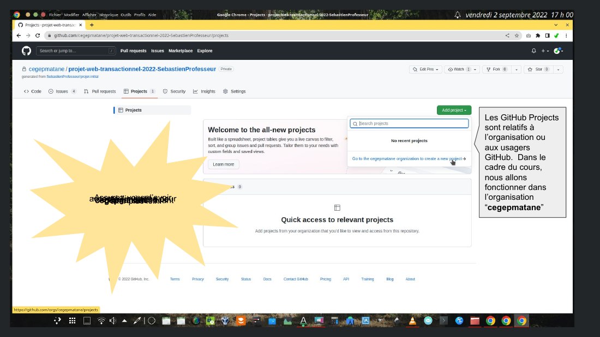Open the Extensions puzzle icon
The height and width of the screenshot is (337, 600).
(538, 35)
